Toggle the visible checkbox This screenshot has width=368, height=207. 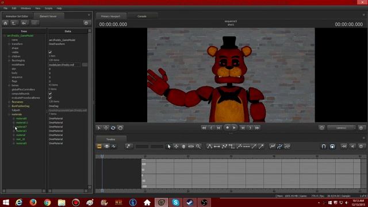(50, 52)
